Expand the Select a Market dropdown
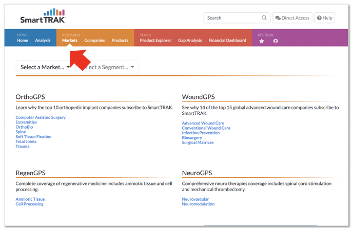Screen dimensions: 353x228 pos(45,67)
